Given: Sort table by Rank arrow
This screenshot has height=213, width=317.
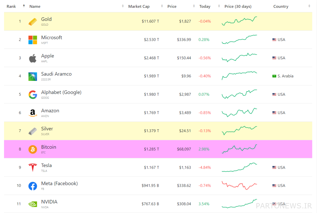Looking at the screenshot, I should pos(24,6).
